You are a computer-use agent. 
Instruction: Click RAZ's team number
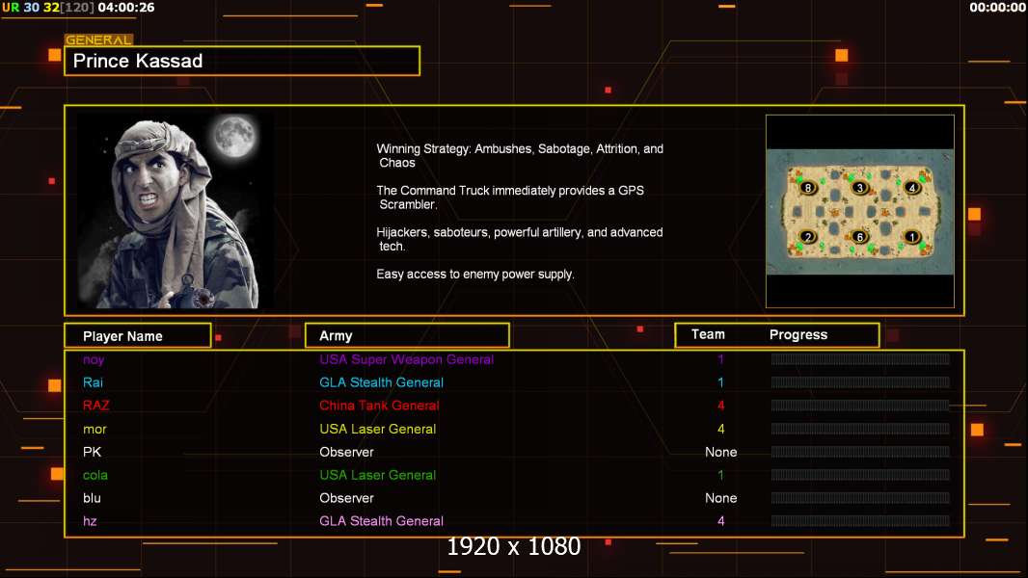pyautogui.click(x=720, y=406)
